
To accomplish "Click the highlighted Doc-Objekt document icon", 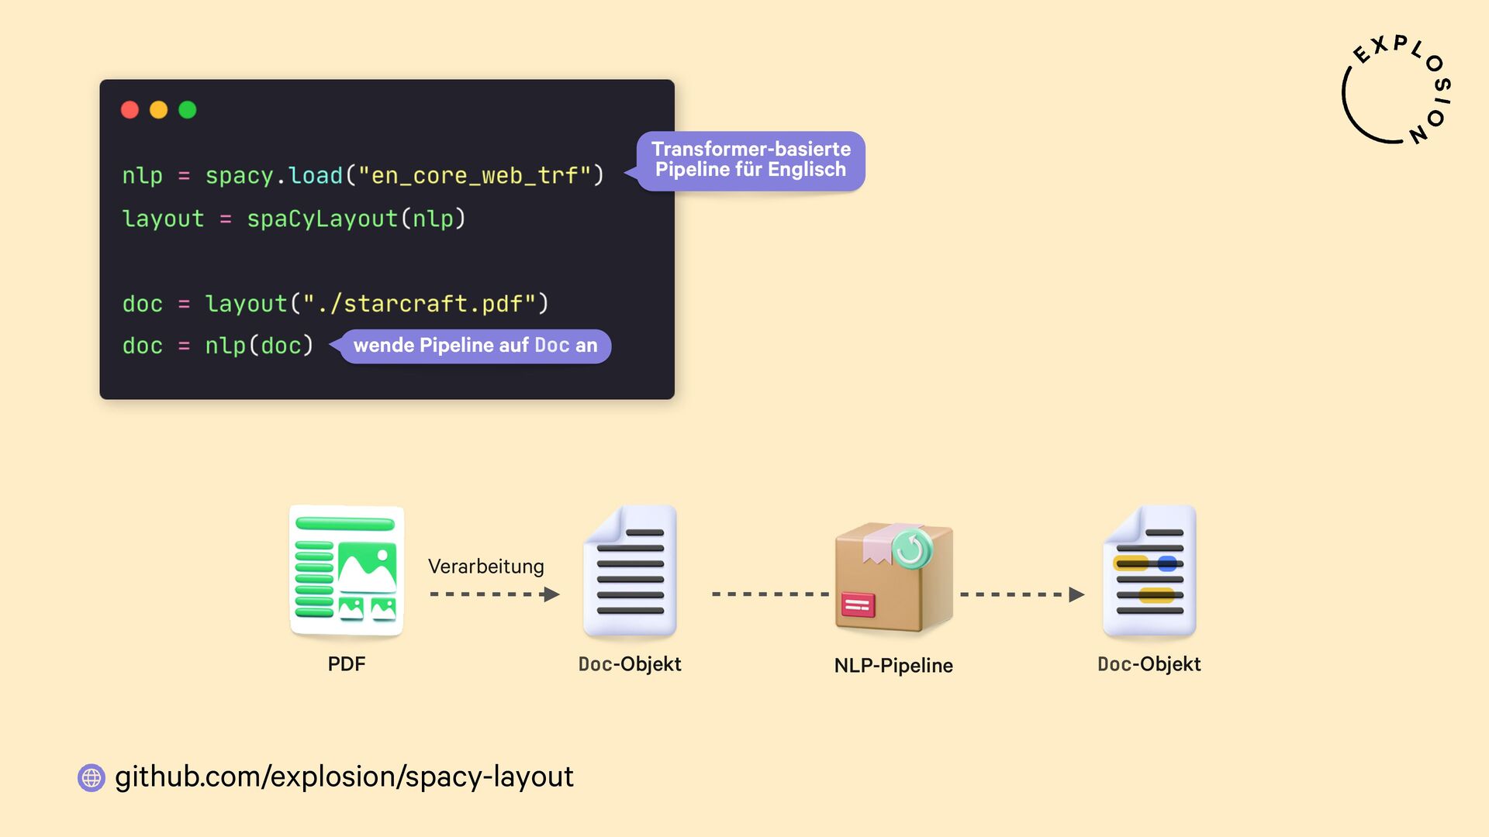I will pyautogui.click(x=1149, y=571).
